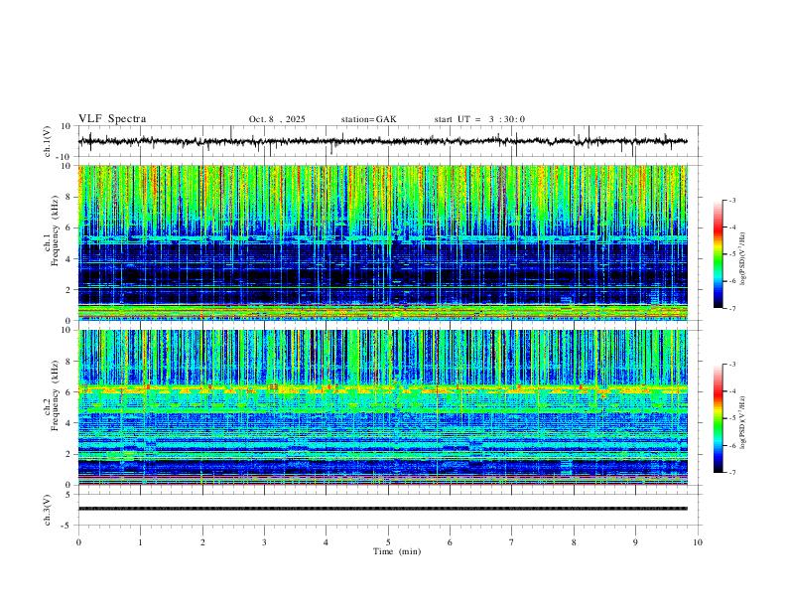The image size is (786, 608).
Task: Click the "VLF Spectra" plot title
Action: click(112, 119)
